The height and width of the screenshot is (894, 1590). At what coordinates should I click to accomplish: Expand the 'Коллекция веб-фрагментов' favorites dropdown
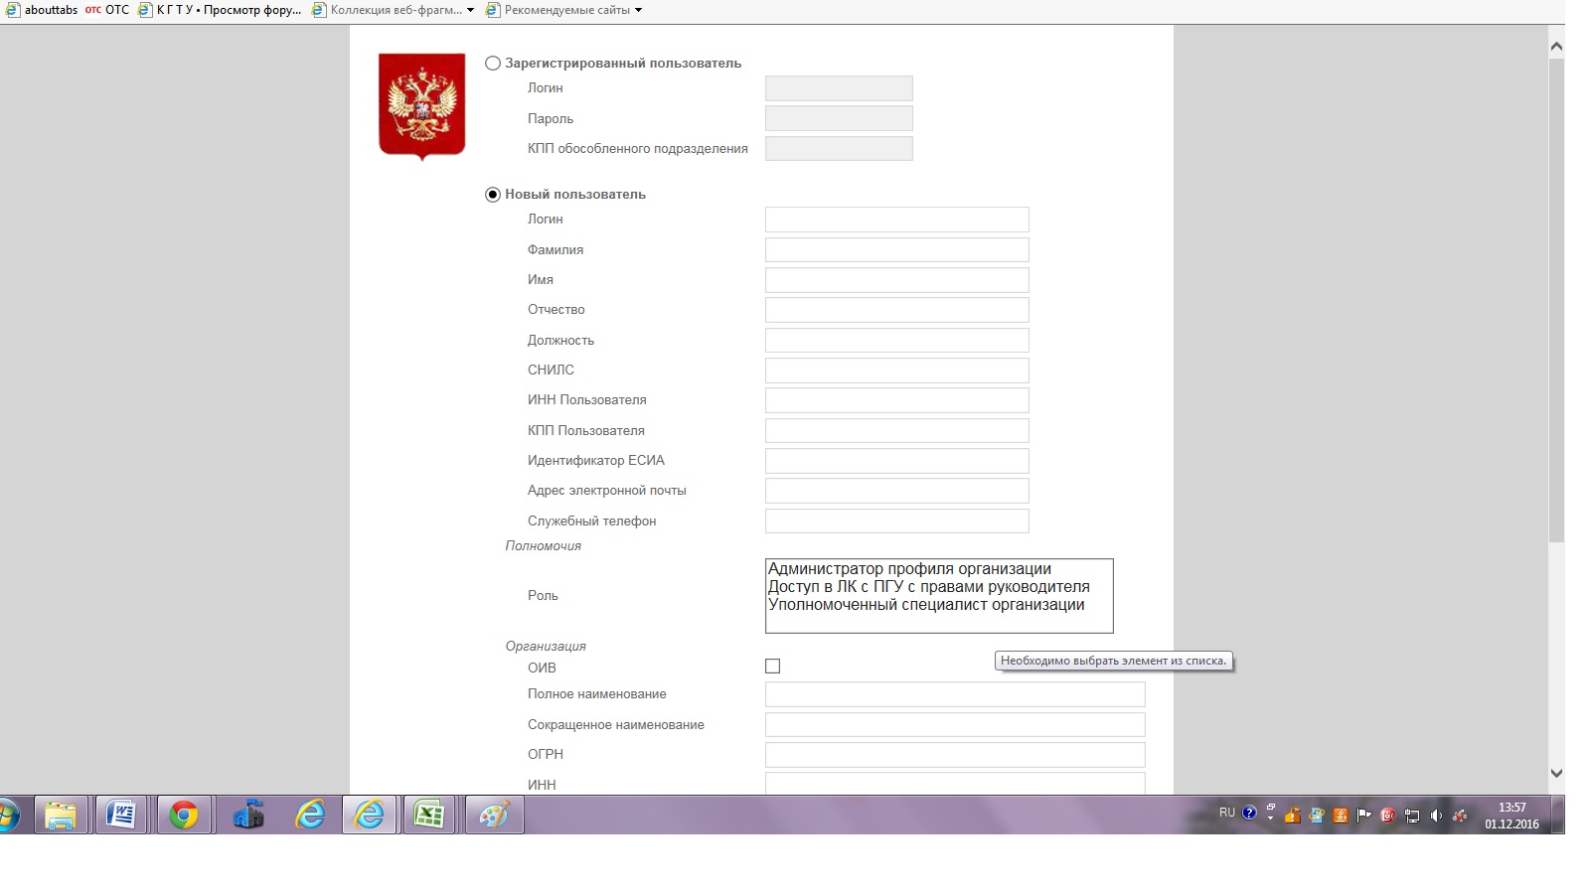click(470, 10)
